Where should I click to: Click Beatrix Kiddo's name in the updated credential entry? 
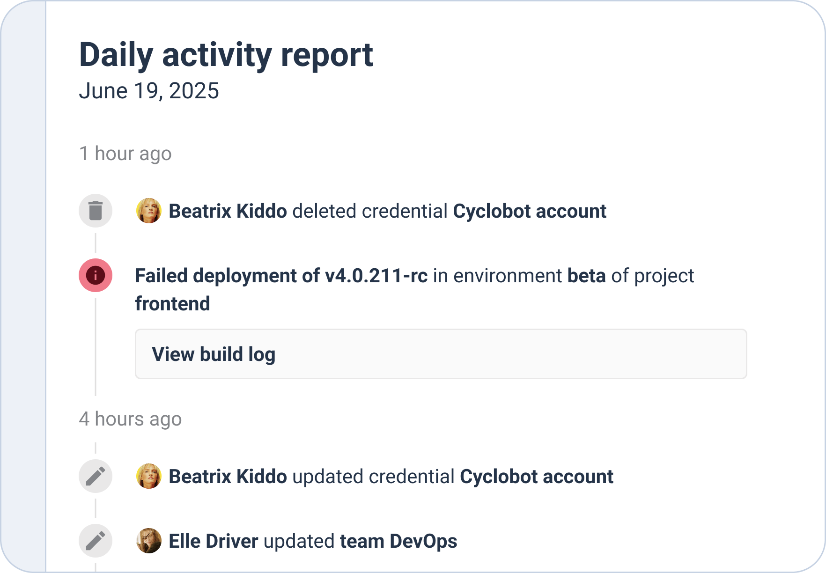click(x=228, y=477)
